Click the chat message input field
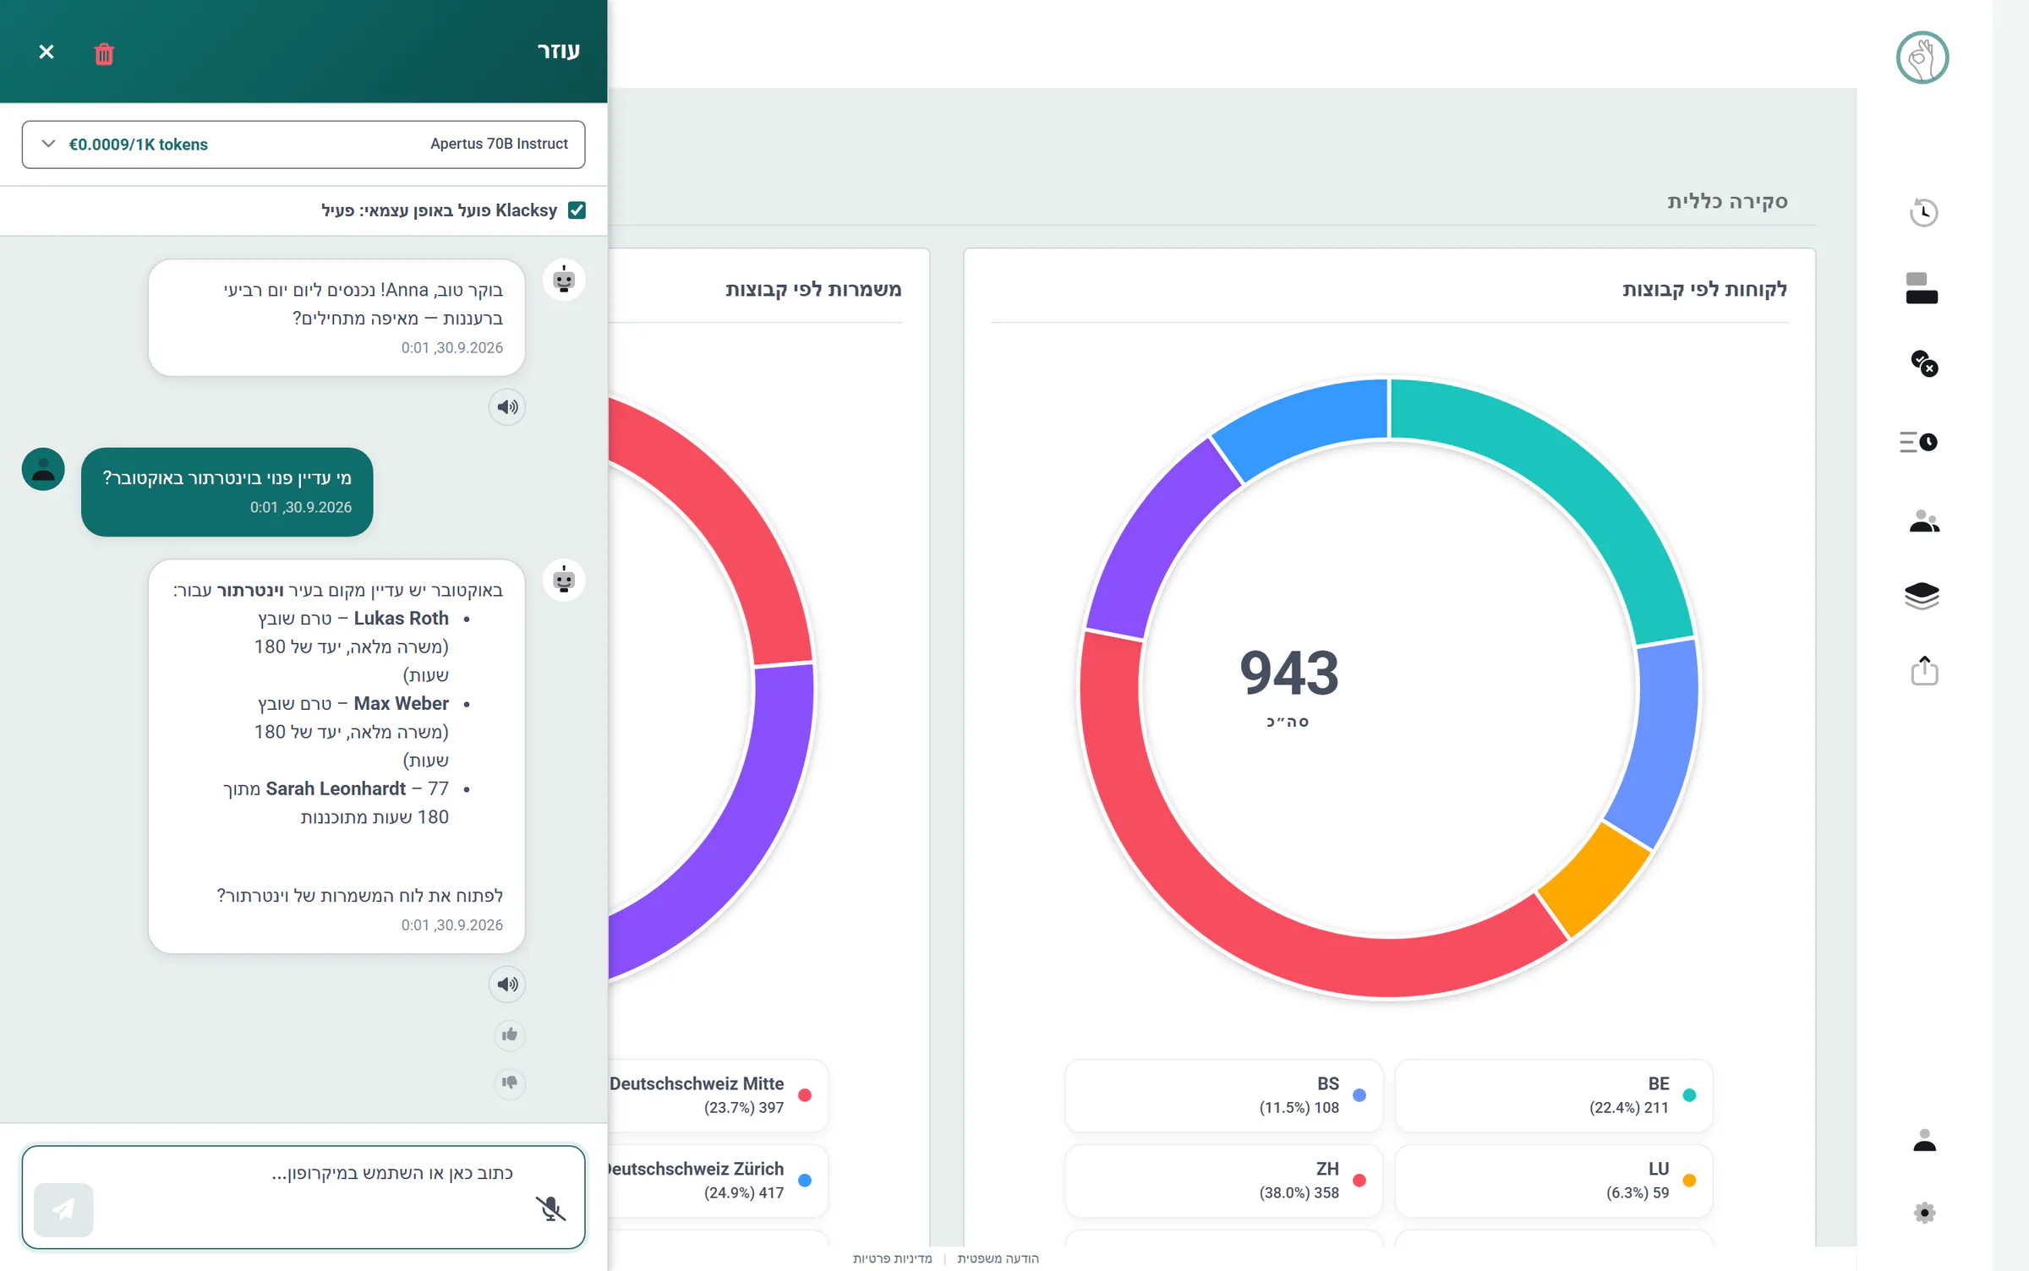Viewport: 2029px width, 1271px height. tap(304, 1197)
